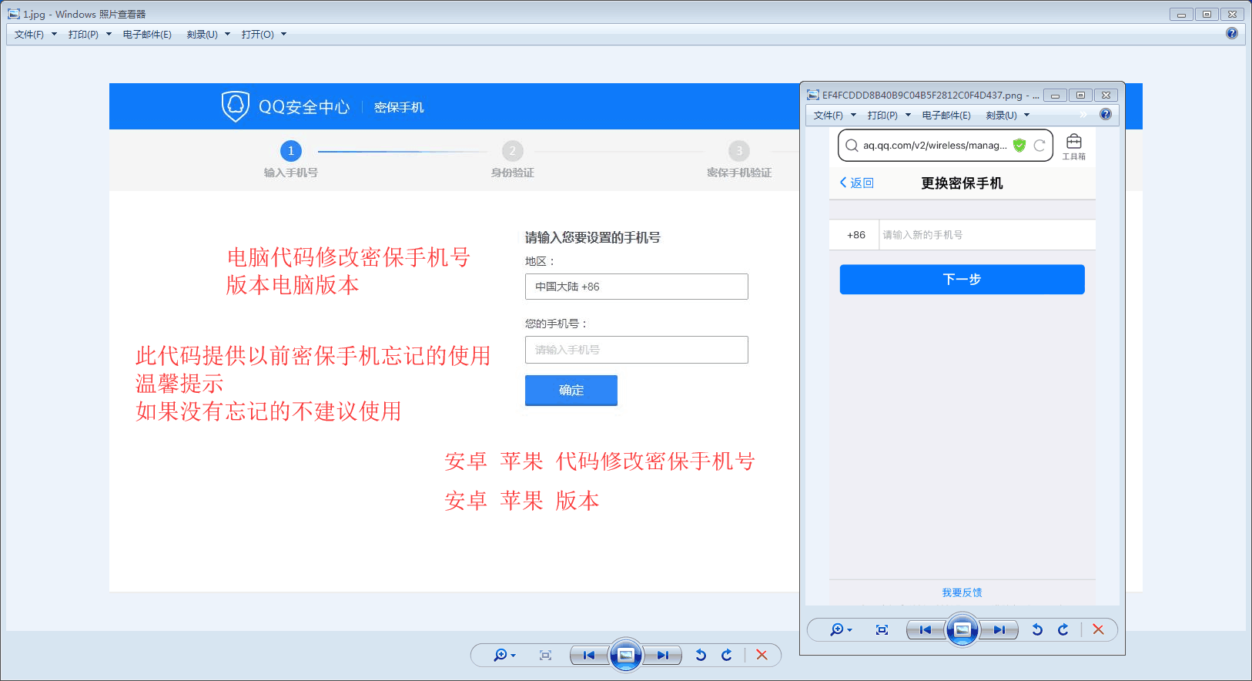This screenshot has height=681, width=1252.
Task: Click actual size icon in the PNG viewer
Action: point(882,630)
